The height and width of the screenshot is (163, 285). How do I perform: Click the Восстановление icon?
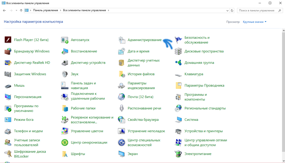click(x=65, y=51)
